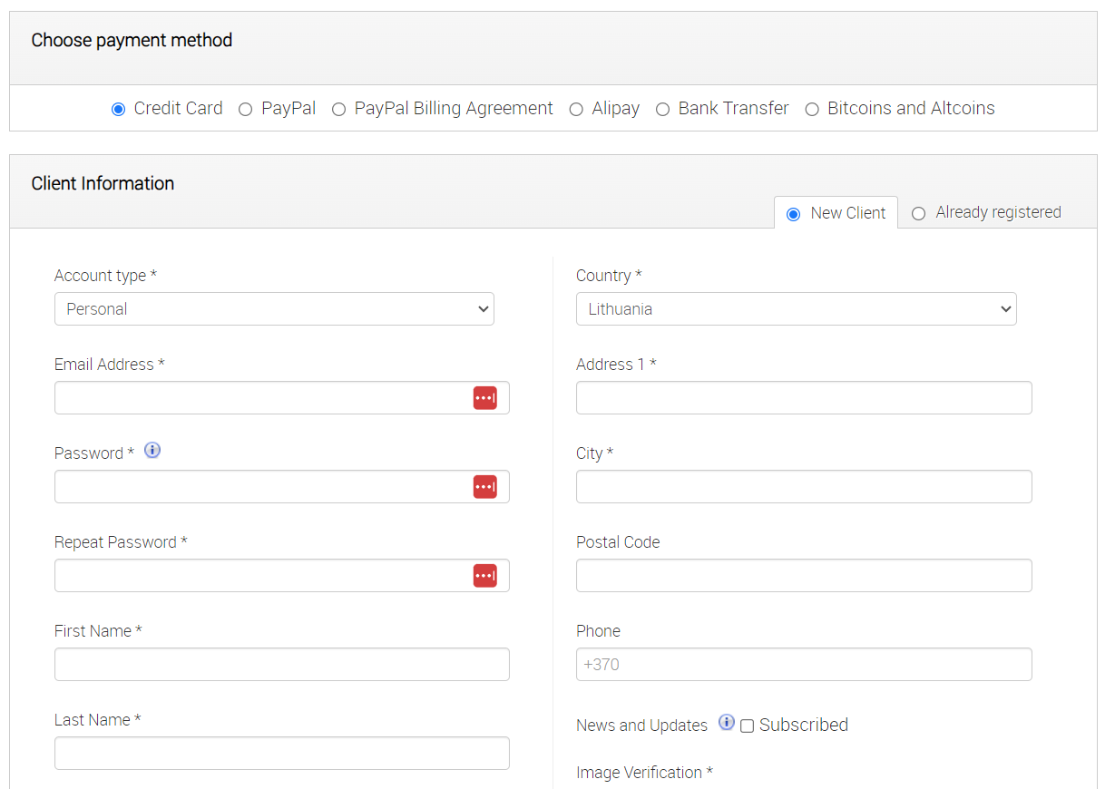This screenshot has height=789, width=1115.
Task: Select Credit Card payment method
Action: pos(118,109)
